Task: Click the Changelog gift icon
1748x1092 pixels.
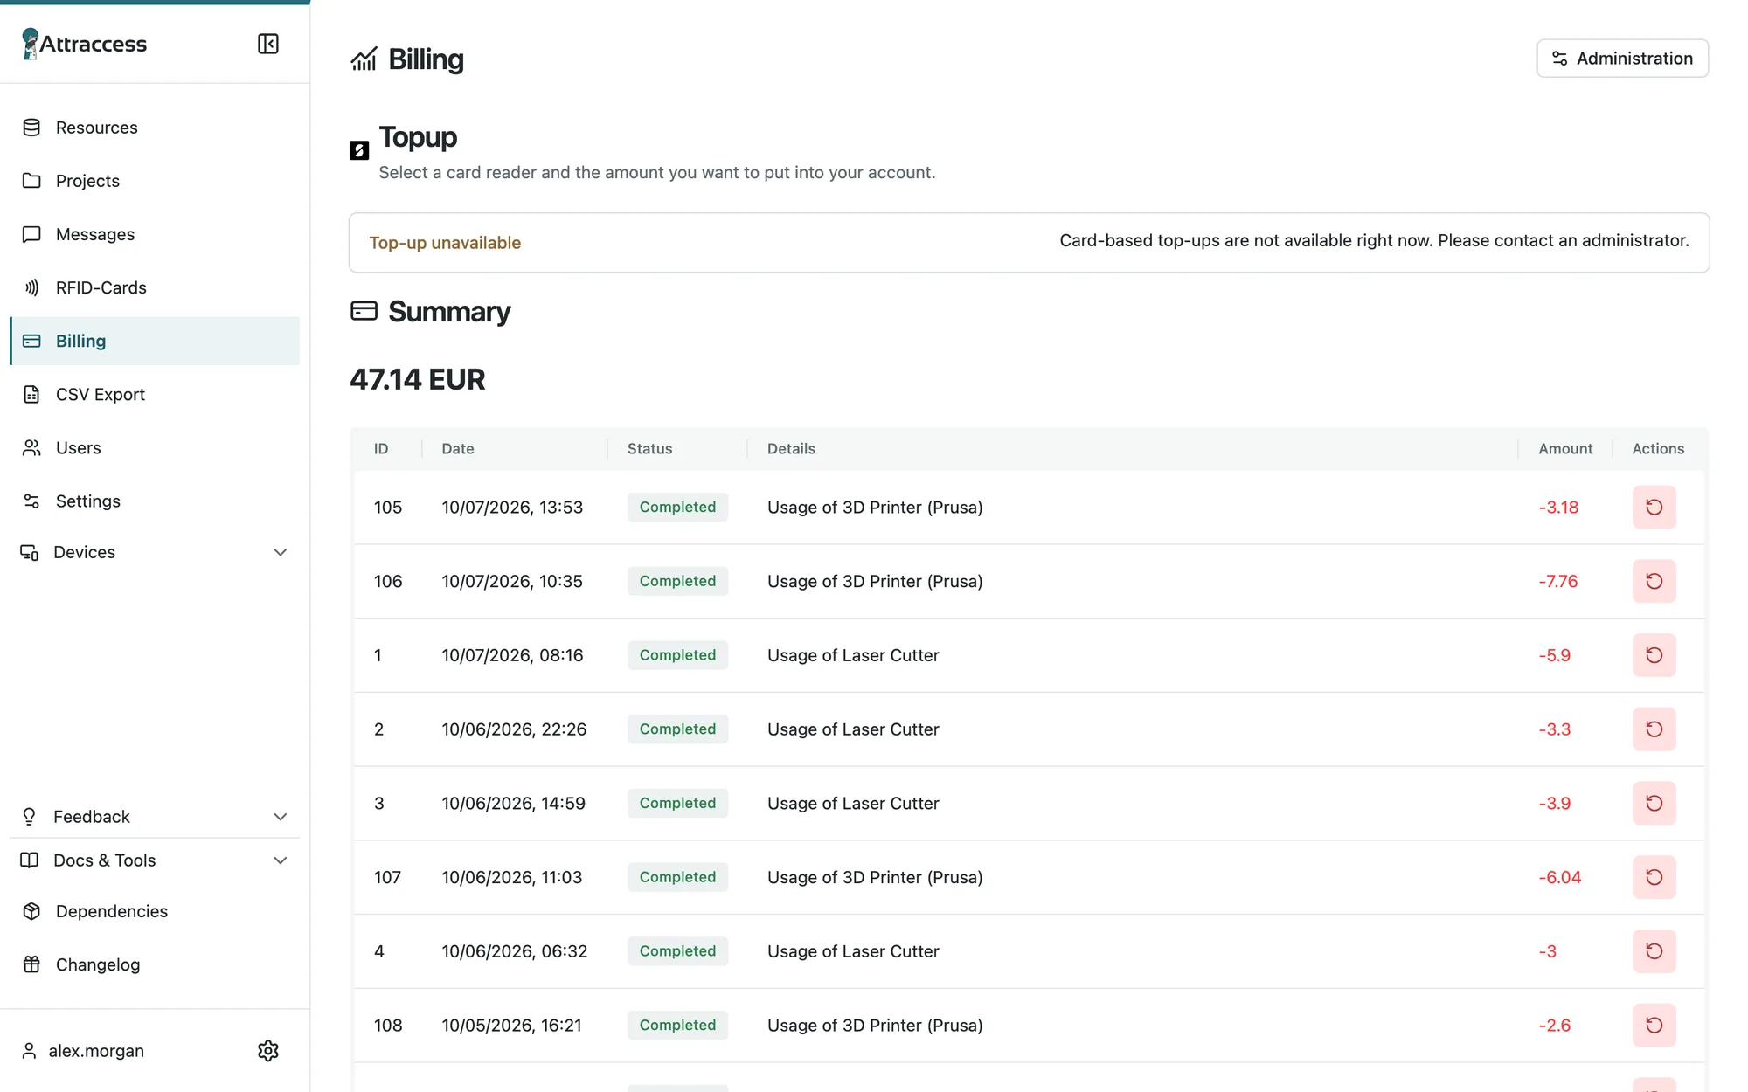Action: coord(31,964)
